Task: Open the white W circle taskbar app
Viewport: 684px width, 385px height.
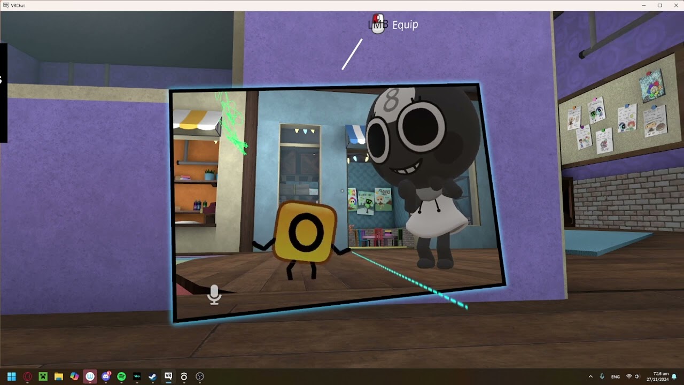Action: pyautogui.click(x=90, y=376)
